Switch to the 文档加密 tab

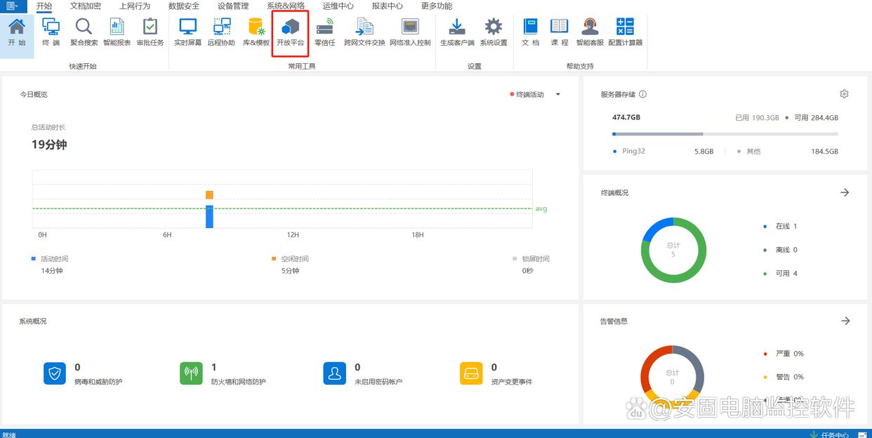point(86,6)
